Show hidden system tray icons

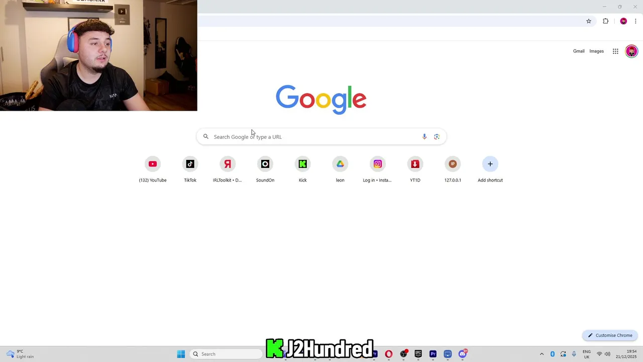[542, 354]
